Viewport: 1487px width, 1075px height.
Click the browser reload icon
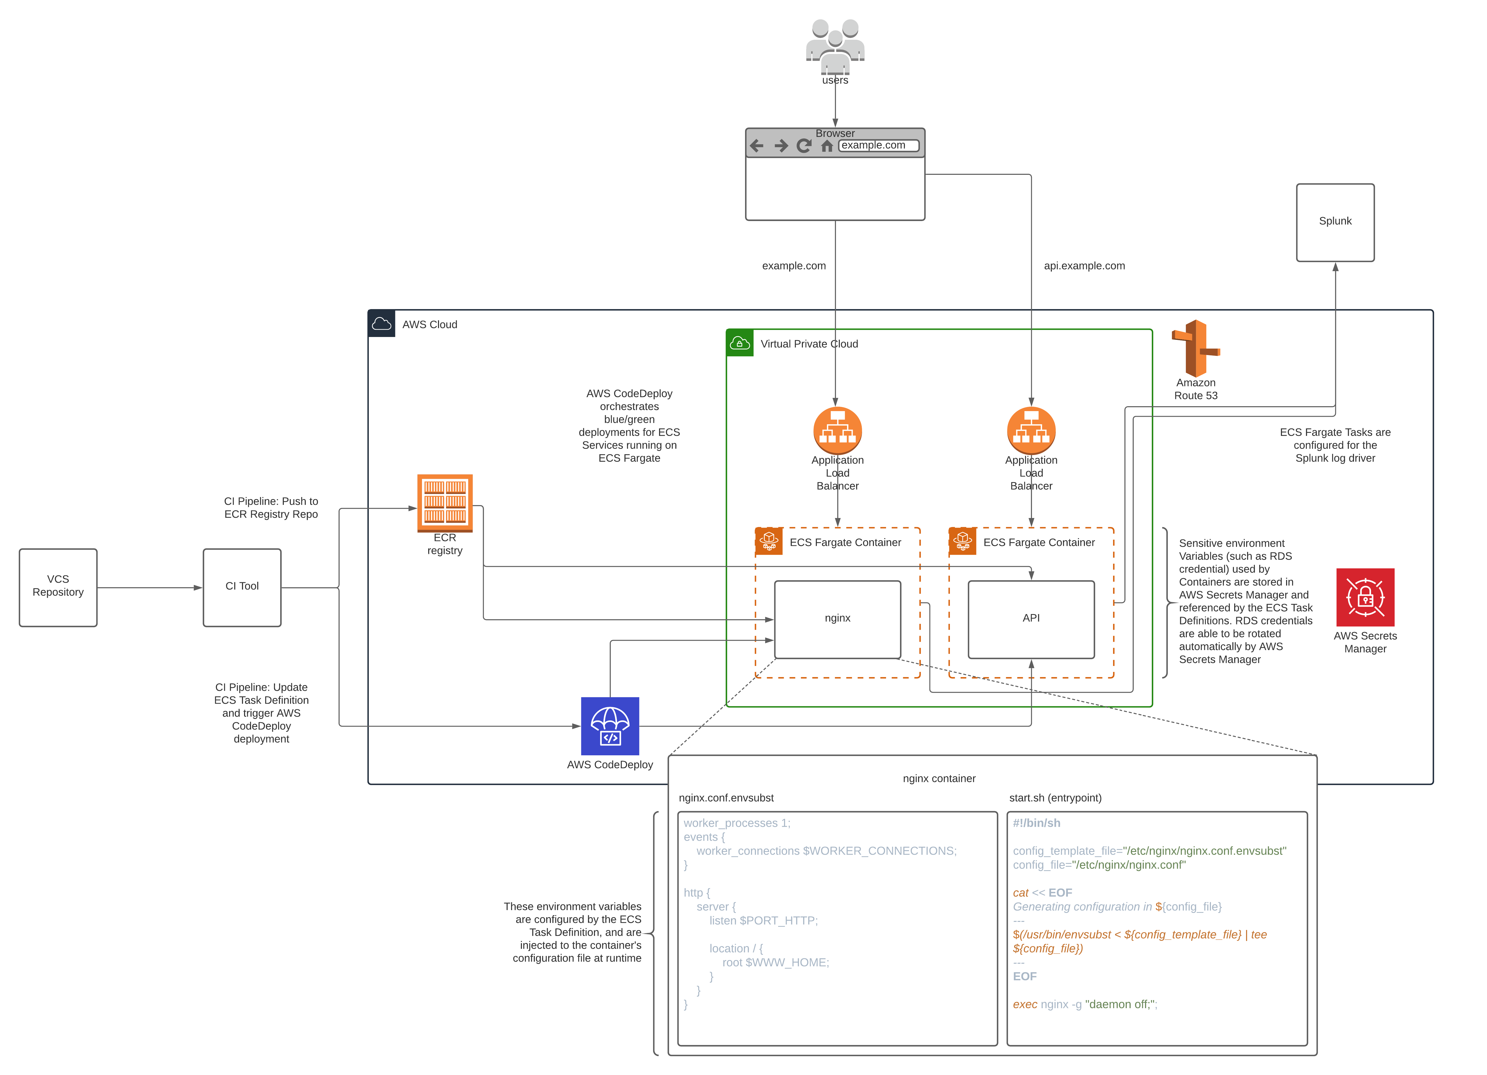(x=804, y=146)
